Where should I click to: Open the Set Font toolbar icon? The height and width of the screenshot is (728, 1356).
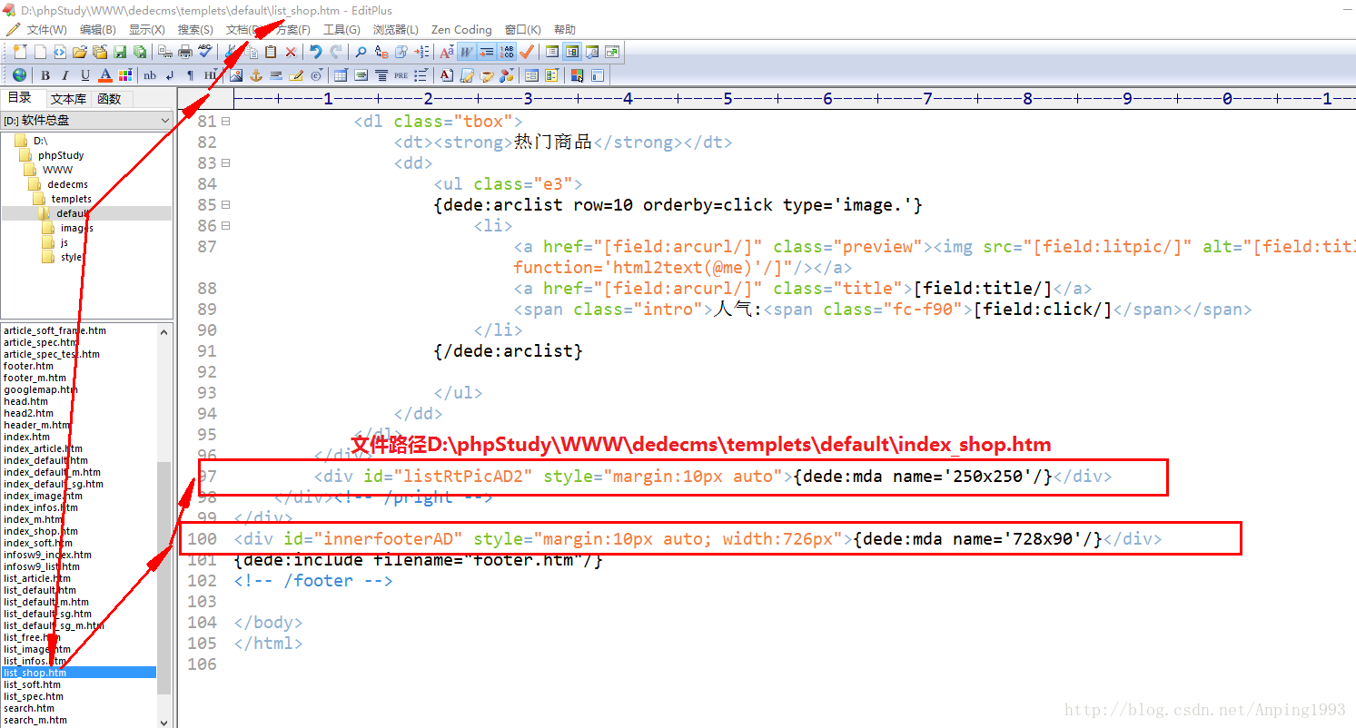pos(447,52)
